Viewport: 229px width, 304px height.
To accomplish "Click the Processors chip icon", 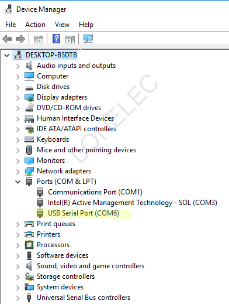I will point(29,245).
